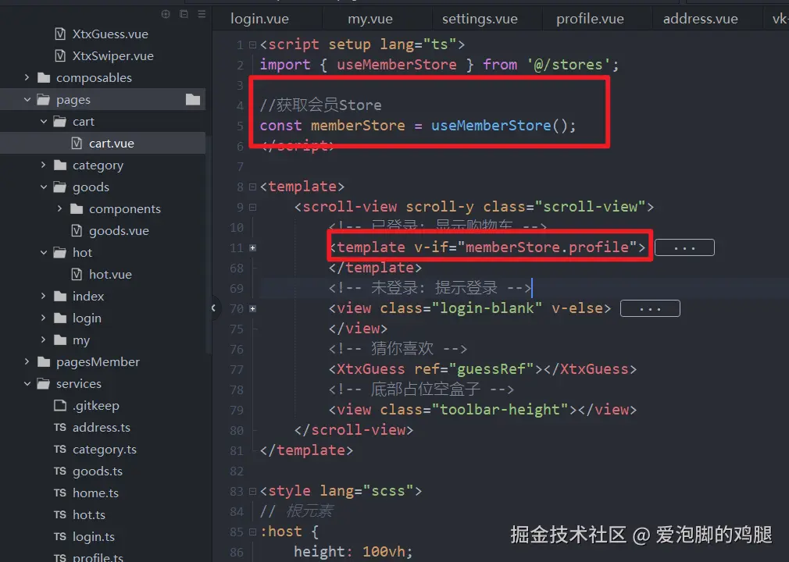789x562 pixels.
Task: Open the .gitkeep file
Action: click(95, 405)
